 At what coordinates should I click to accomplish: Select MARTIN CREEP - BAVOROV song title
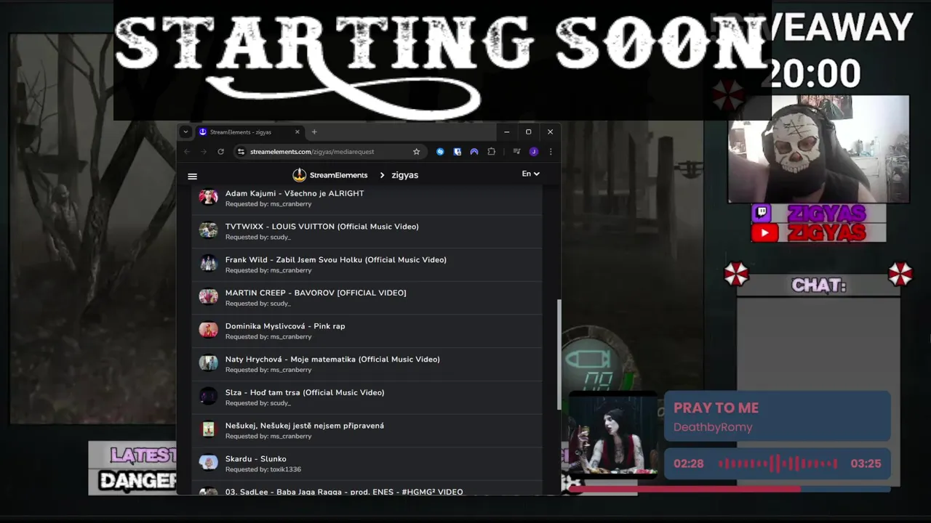click(x=316, y=293)
